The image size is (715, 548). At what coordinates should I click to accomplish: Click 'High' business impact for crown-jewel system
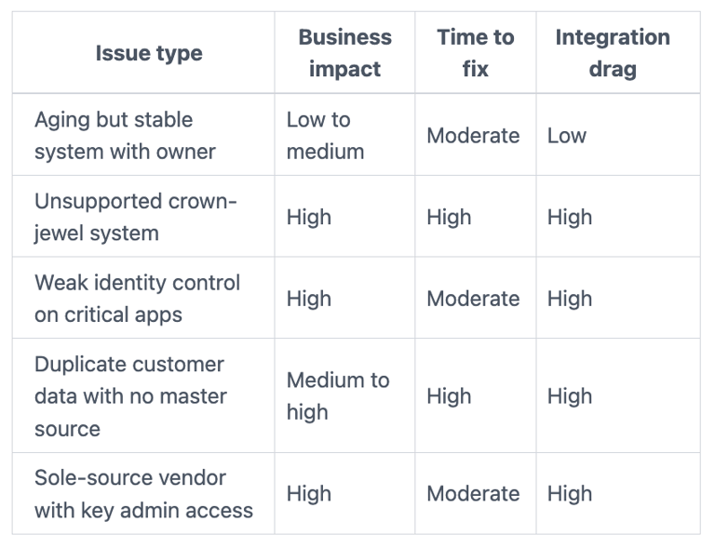tap(308, 217)
